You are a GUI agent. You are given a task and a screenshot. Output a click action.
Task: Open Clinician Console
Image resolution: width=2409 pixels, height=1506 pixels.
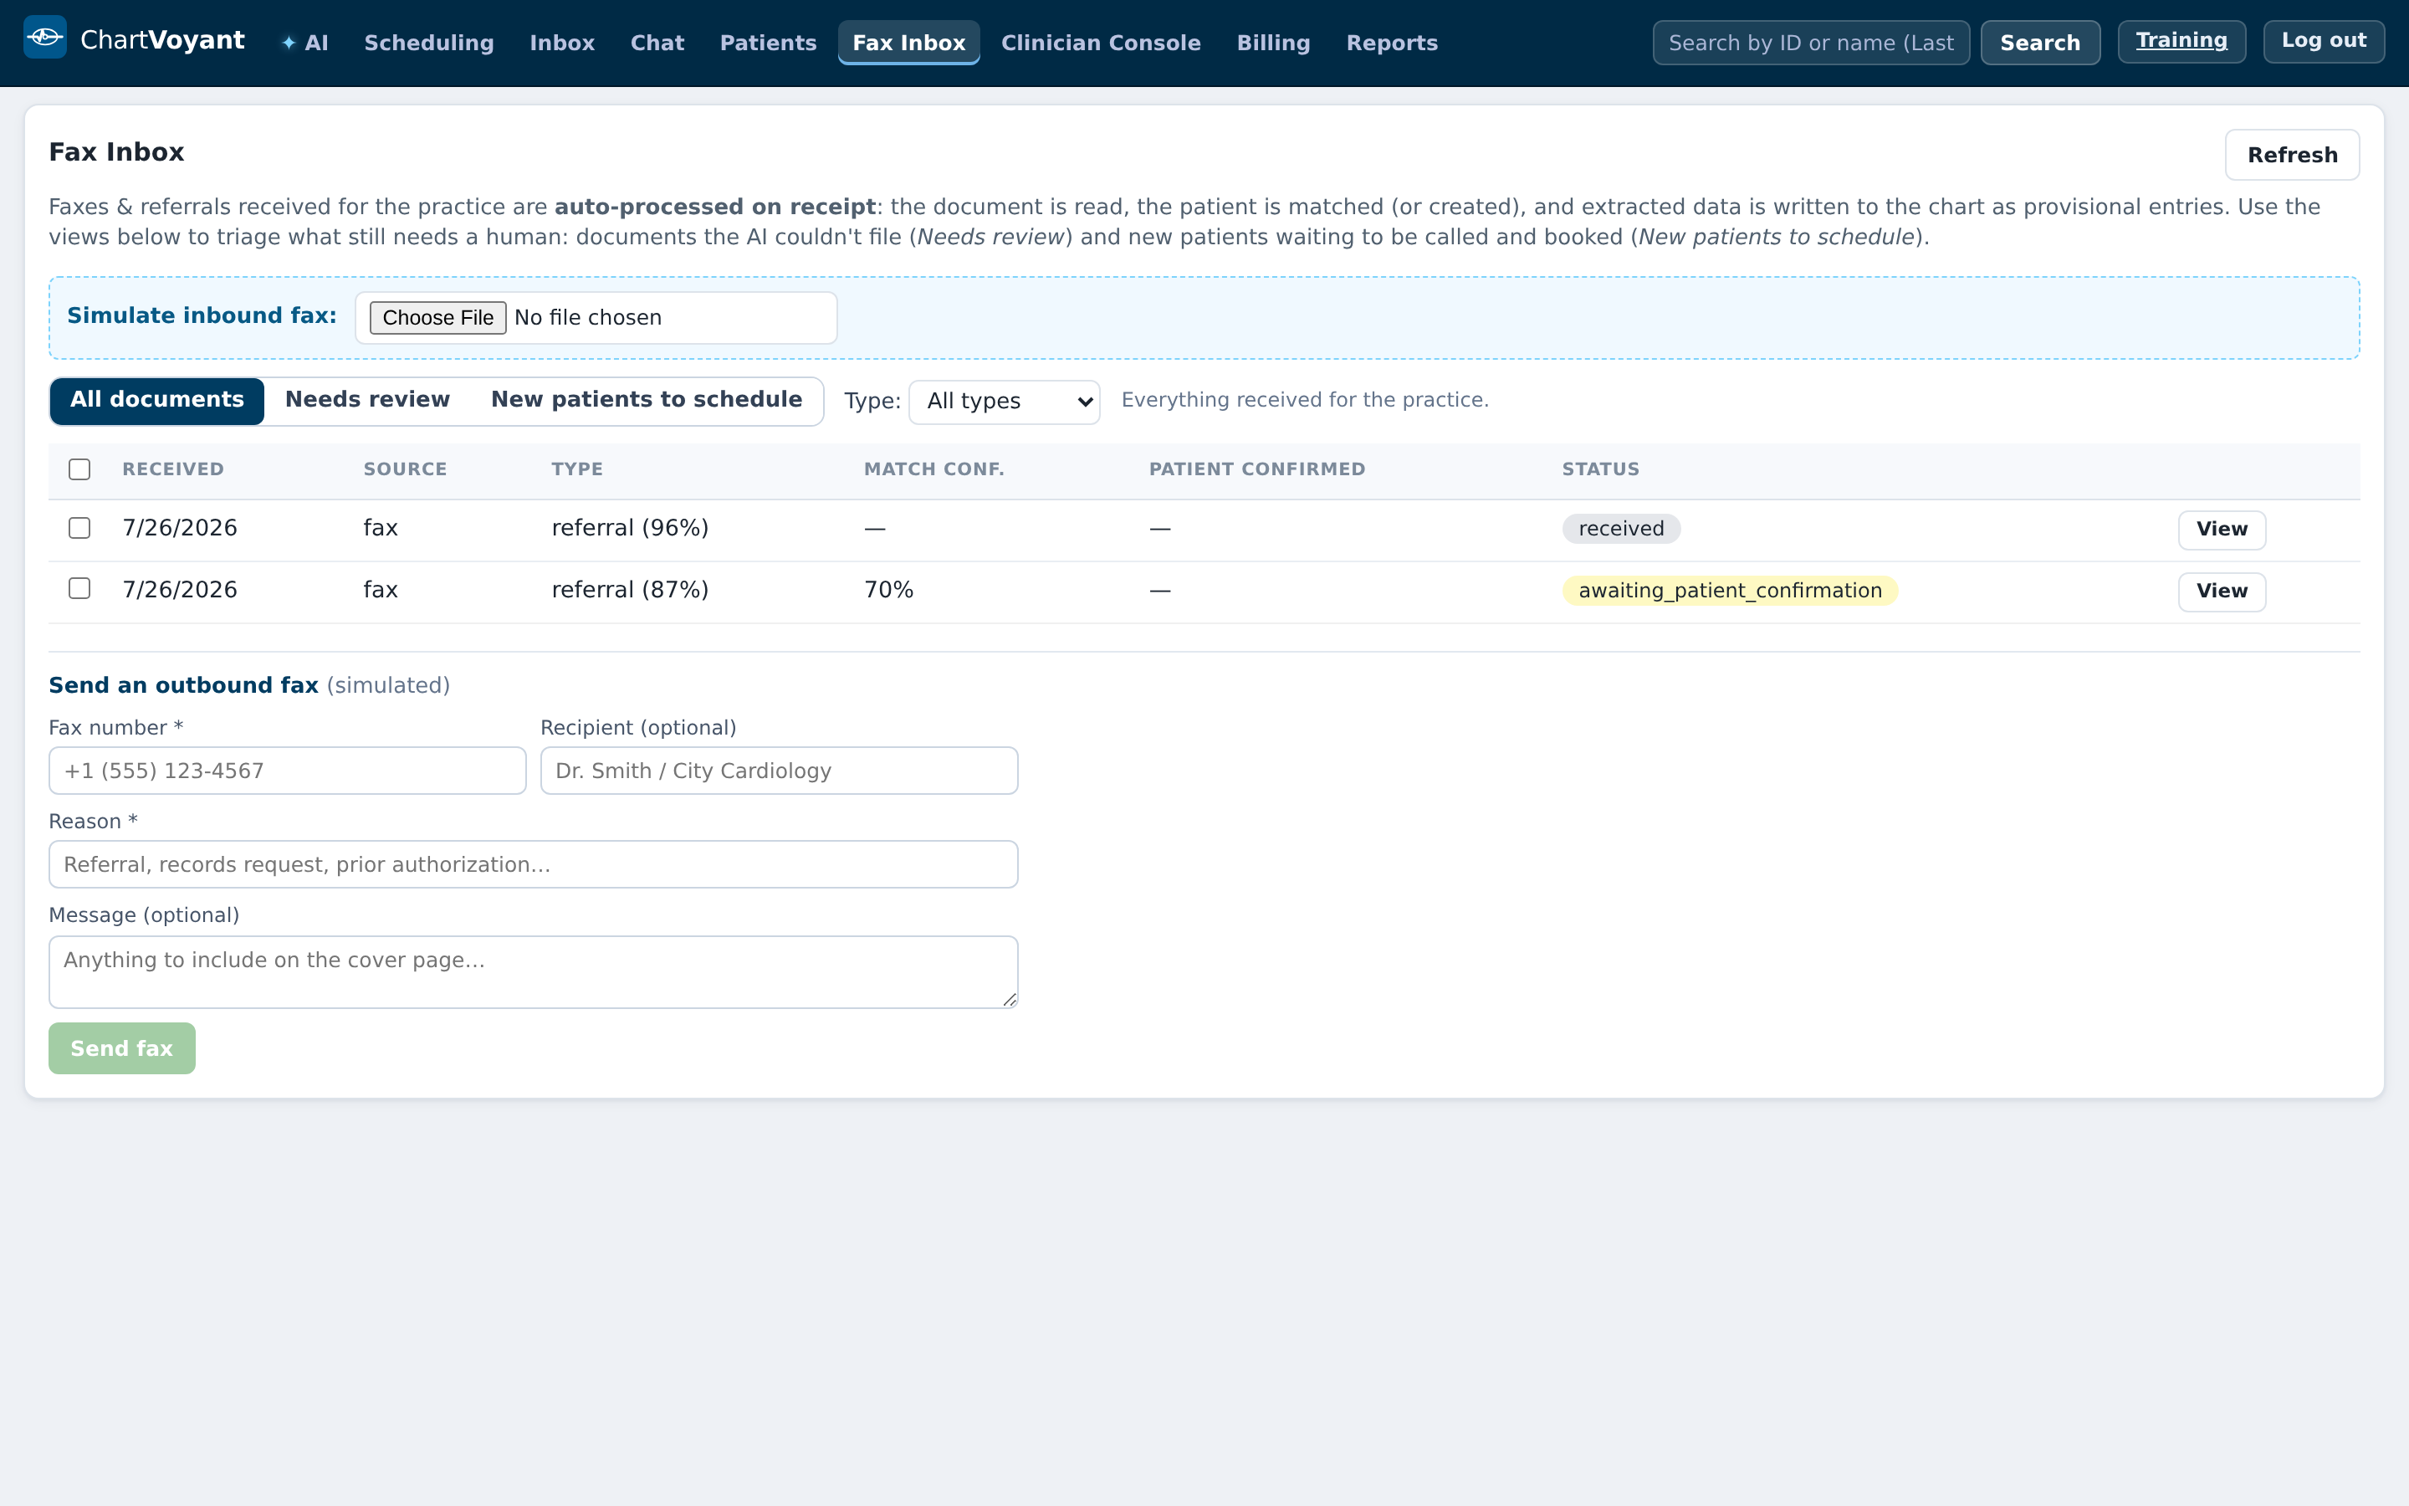point(1101,43)
